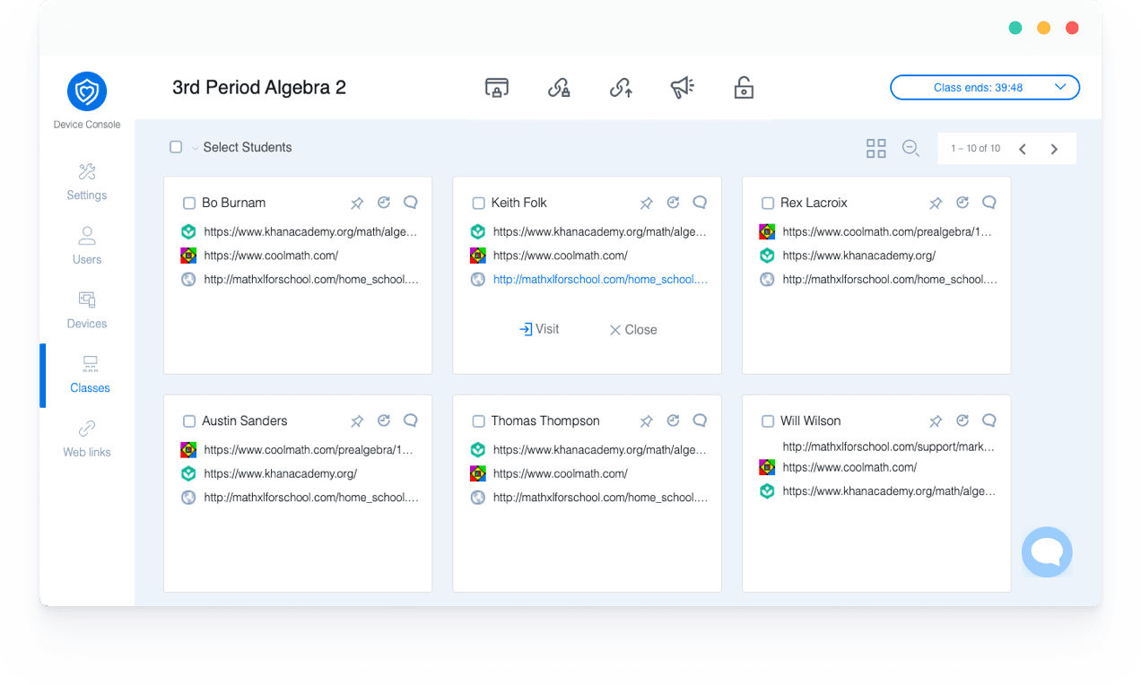The width and height of the screenshot is (1141, 685).
Task: Open chat with Rex Lacroix
Action: (x=989, y=203)
